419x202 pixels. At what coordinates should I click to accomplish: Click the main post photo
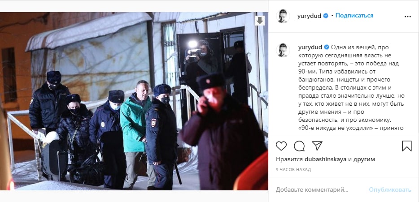click(x=134, y=101)
